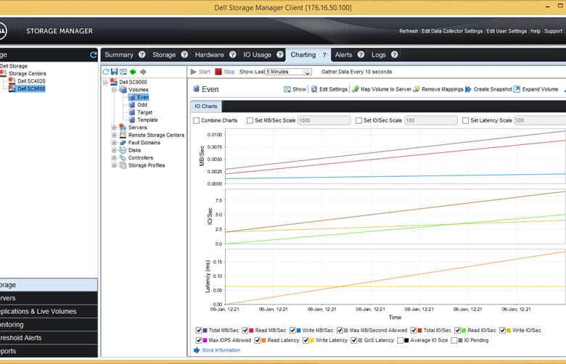
Task: Expand the Remote Storage Centers node
Action: 114,135
